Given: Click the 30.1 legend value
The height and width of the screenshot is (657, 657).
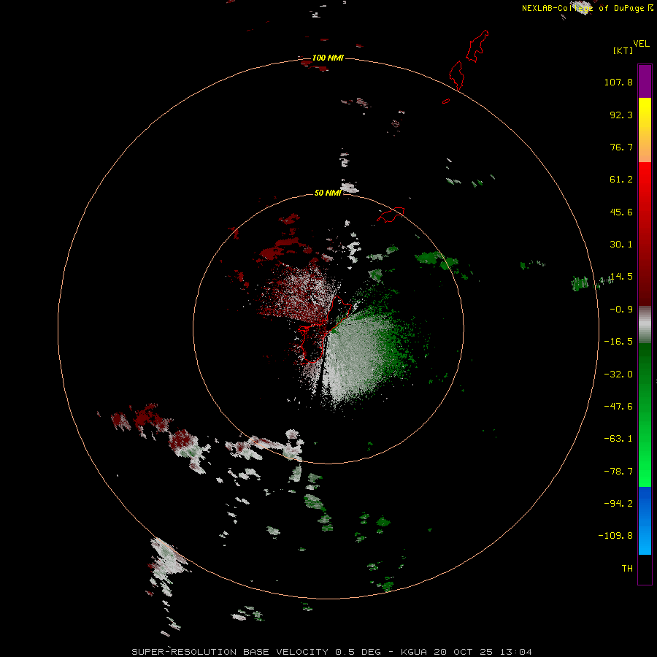Looking at the screenshot, I should (621, 245).
